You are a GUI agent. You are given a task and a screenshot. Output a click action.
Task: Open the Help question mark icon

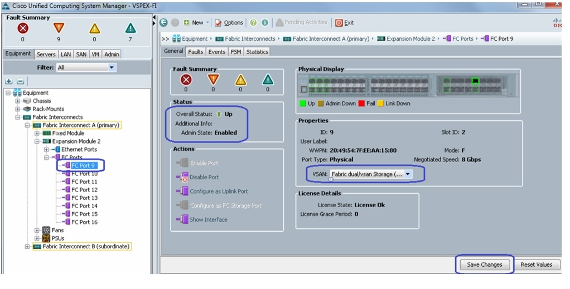253,22
